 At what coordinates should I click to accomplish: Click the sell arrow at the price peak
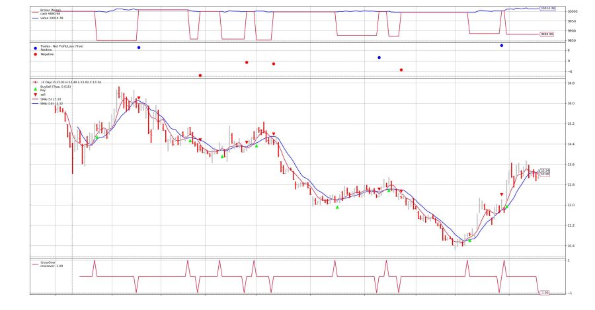tap(139, 98)
